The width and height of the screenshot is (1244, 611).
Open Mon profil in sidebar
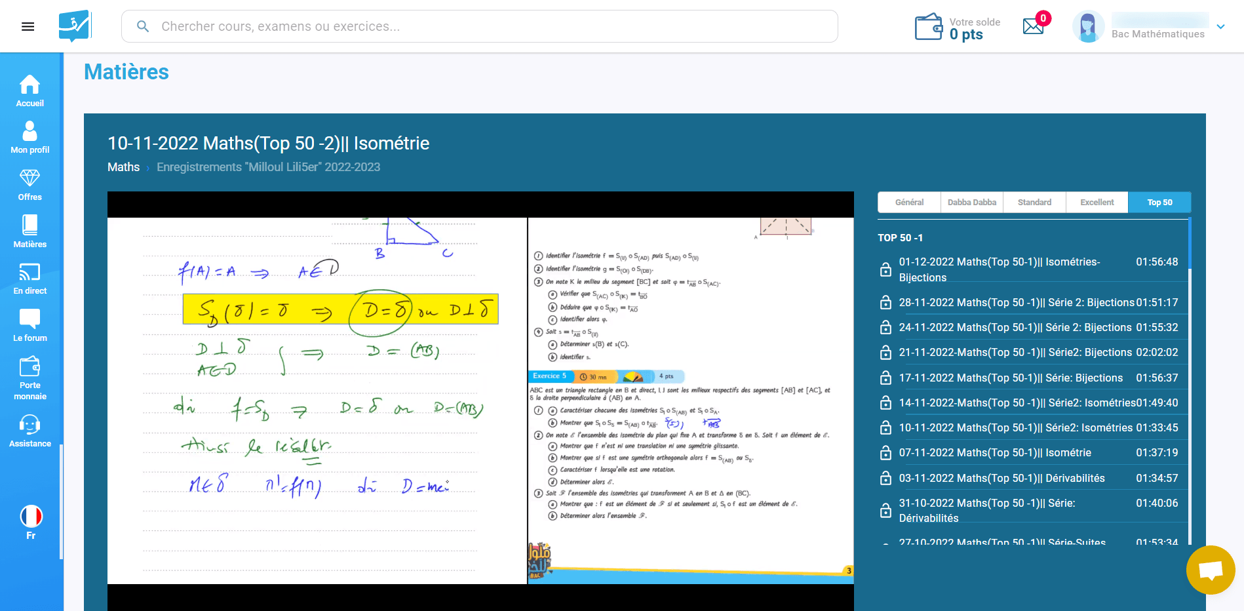point(29,132)
